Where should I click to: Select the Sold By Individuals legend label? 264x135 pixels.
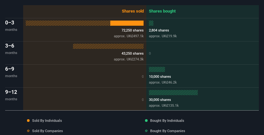[x=47, y=121]
